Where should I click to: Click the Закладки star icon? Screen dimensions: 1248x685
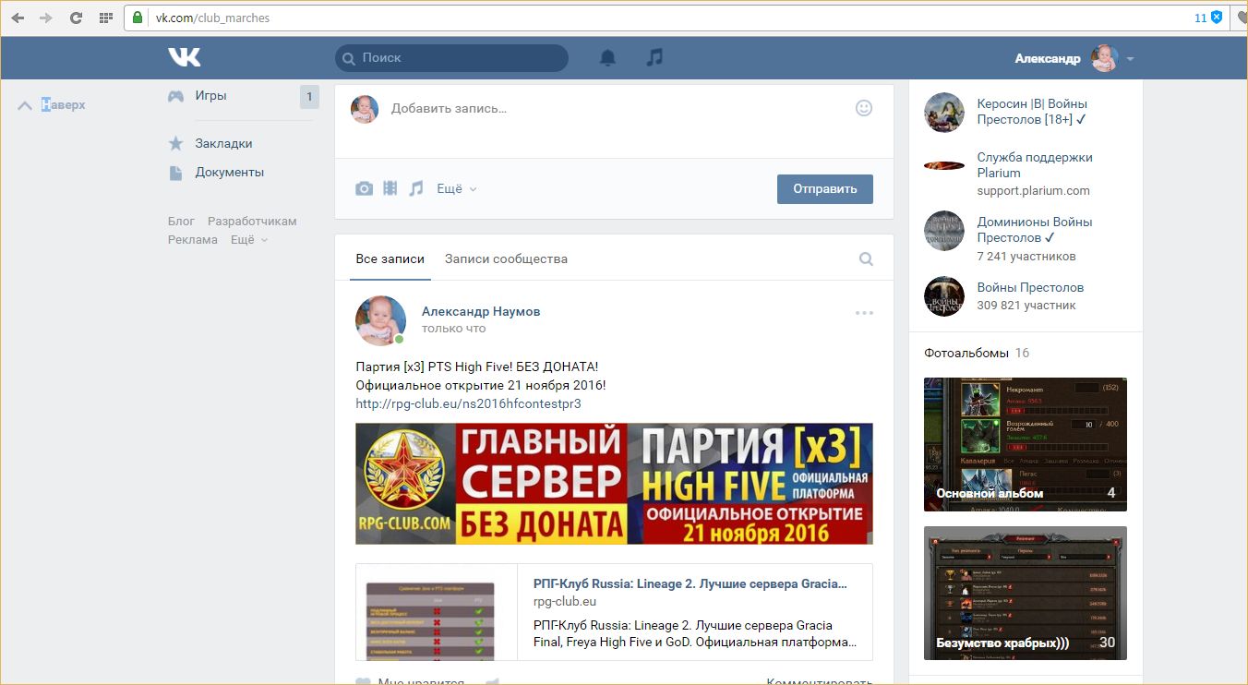tap(175, 143)
